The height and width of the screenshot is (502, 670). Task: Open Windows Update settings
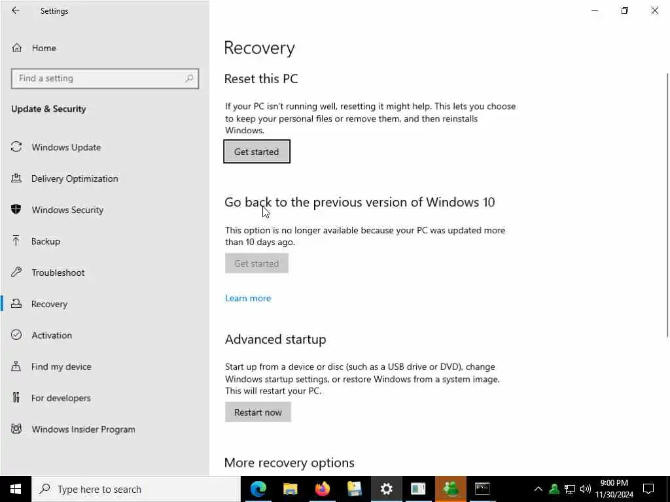66,147
